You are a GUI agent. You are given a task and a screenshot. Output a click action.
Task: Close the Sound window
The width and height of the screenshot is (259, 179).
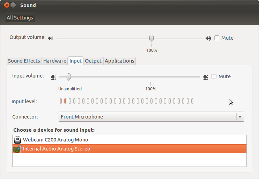click(x=6, y=5)
